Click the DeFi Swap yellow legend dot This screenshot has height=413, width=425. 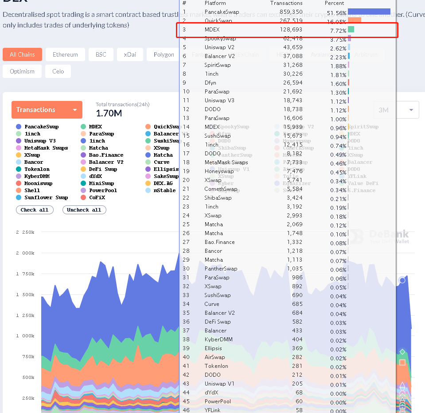point(83,169)
